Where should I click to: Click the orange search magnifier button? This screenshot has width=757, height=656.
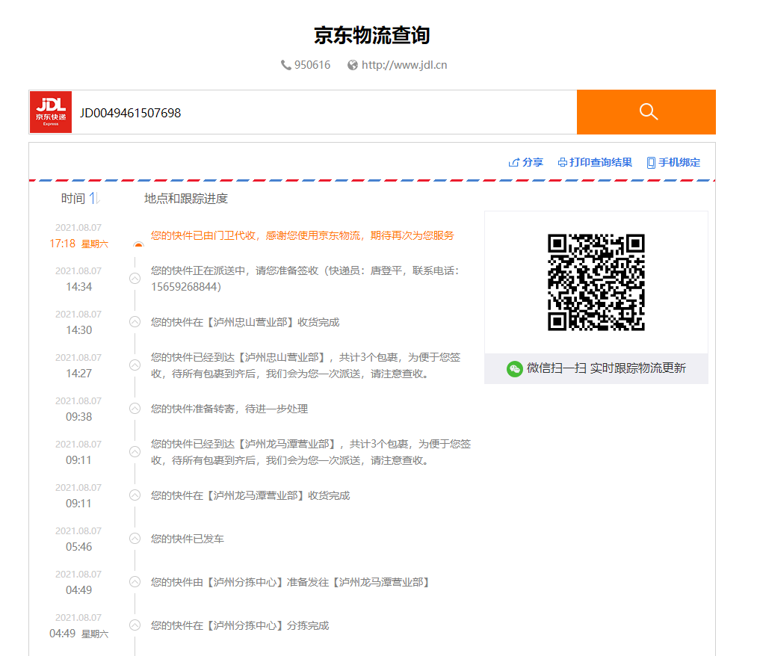[x=646, y=112]
